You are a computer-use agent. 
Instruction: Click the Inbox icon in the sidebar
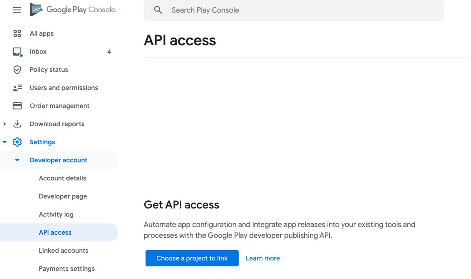[17, 52]
